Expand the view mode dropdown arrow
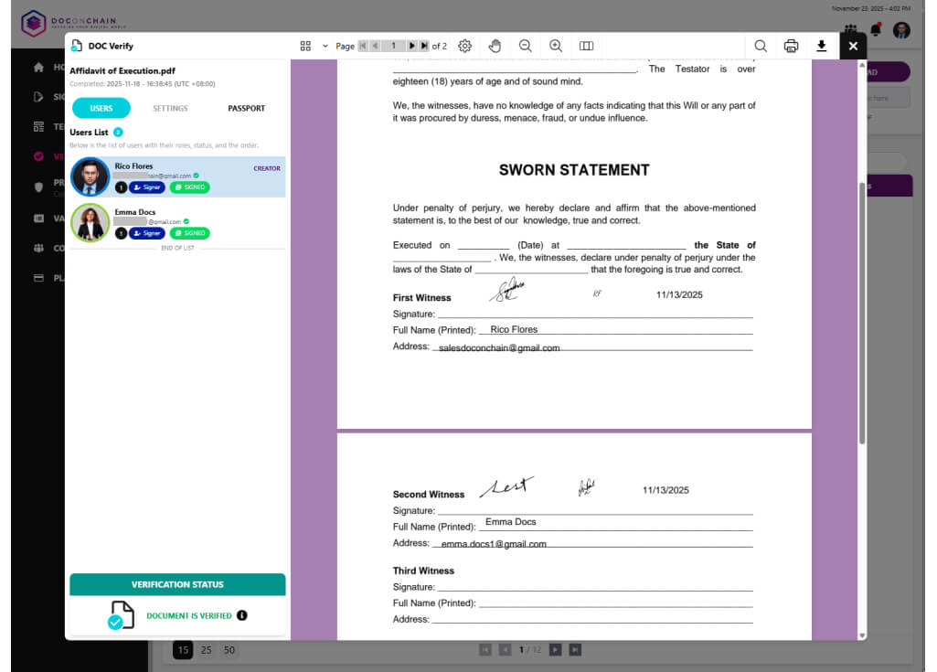 325,46
